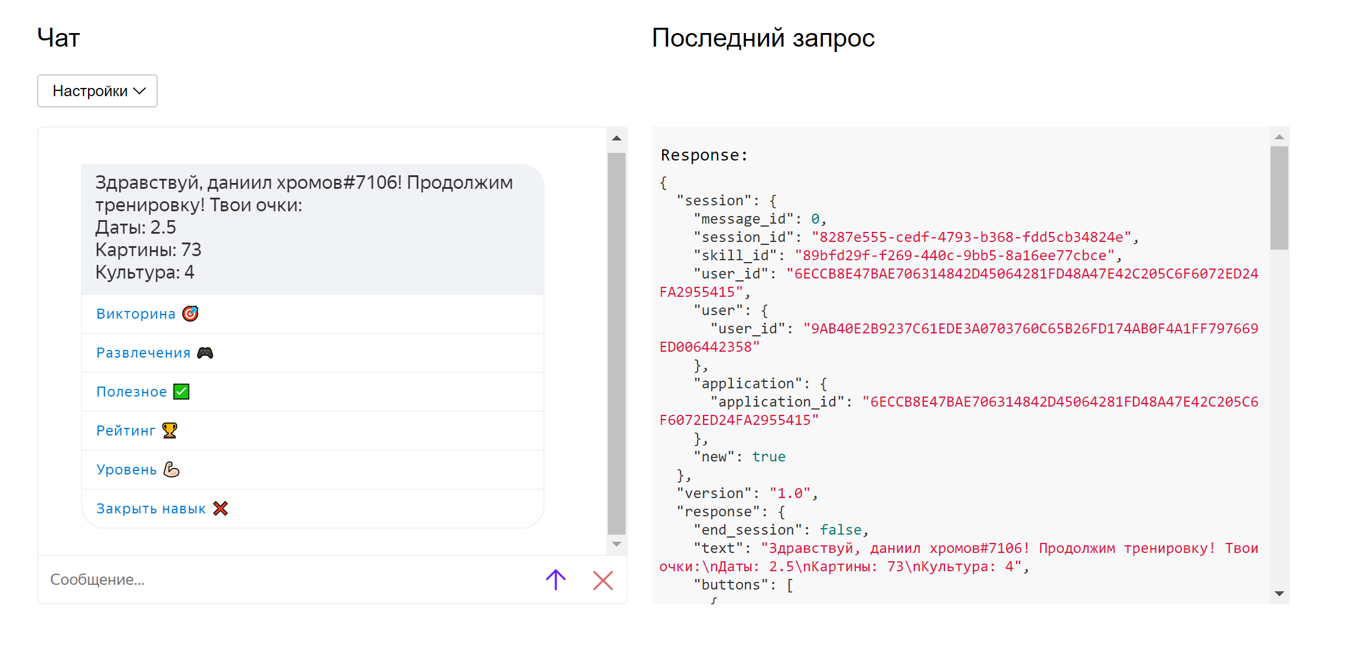Show the Рейтинг leaderboard
The height and width of the screenshot is (658, 1358).
click(x=126, y=431)
